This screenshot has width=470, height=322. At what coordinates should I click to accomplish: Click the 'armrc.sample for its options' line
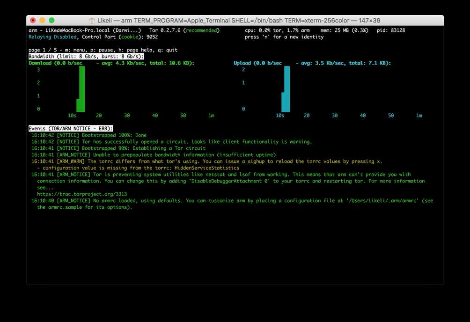tap(85, 207)
